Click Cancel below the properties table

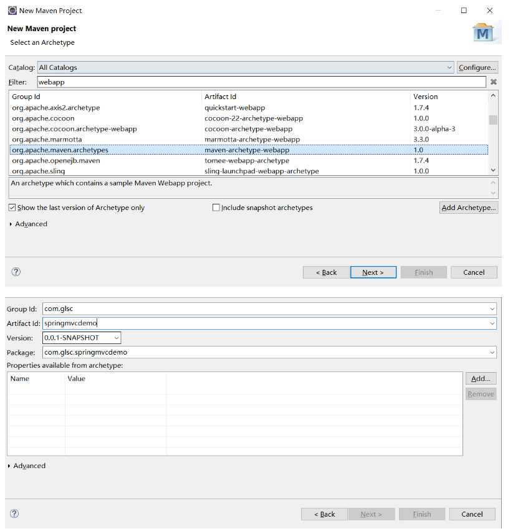(x=472, y=514)
